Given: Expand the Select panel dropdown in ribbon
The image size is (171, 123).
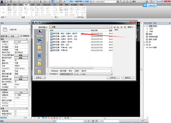Looking at the screenshot, I should (x=3, y=17).
